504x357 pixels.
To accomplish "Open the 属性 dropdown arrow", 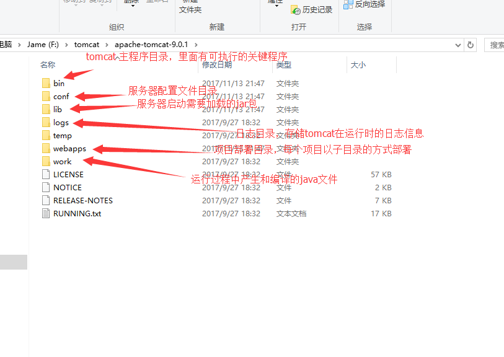I will coord(276,6).
